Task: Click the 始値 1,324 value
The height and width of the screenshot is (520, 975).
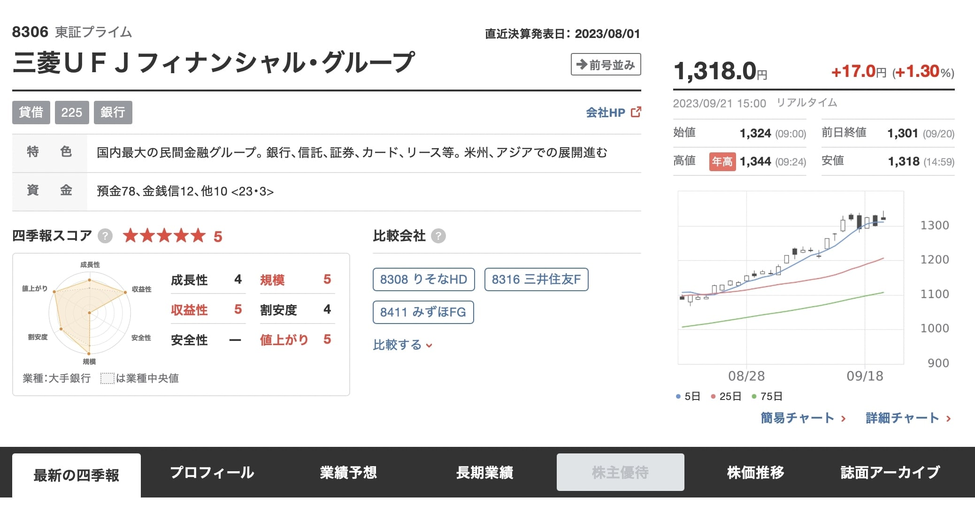Action: pyautogui.click(x=755, y=133)
